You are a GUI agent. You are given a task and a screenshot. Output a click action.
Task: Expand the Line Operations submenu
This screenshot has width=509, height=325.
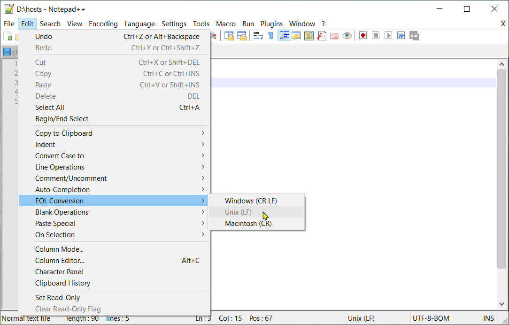[114, 167]
